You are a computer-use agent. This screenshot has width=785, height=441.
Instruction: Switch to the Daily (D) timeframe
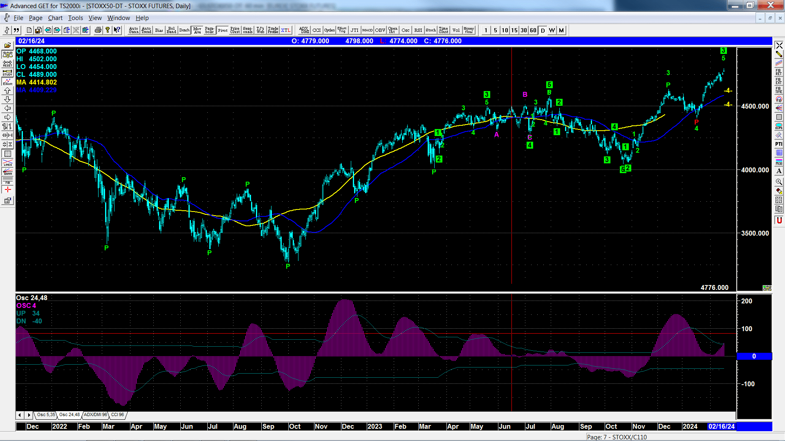[543, 30]
